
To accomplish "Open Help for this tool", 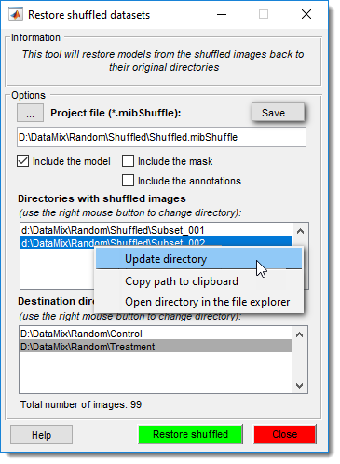I will (41, 435).
